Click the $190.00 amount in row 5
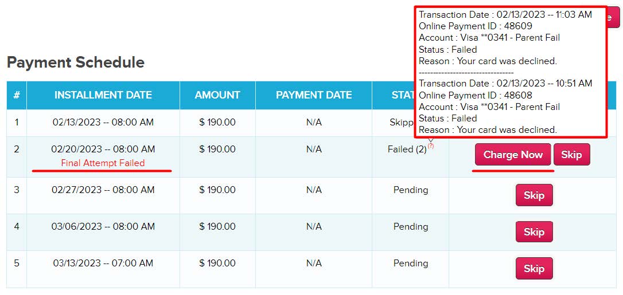Viewport: 623px width, 295px height. pyautogui.click(x=217, y=263)
